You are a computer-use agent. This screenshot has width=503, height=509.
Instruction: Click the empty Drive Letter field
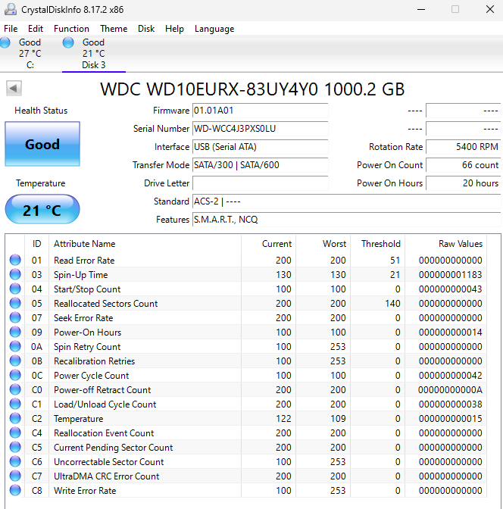pos(260,183)
